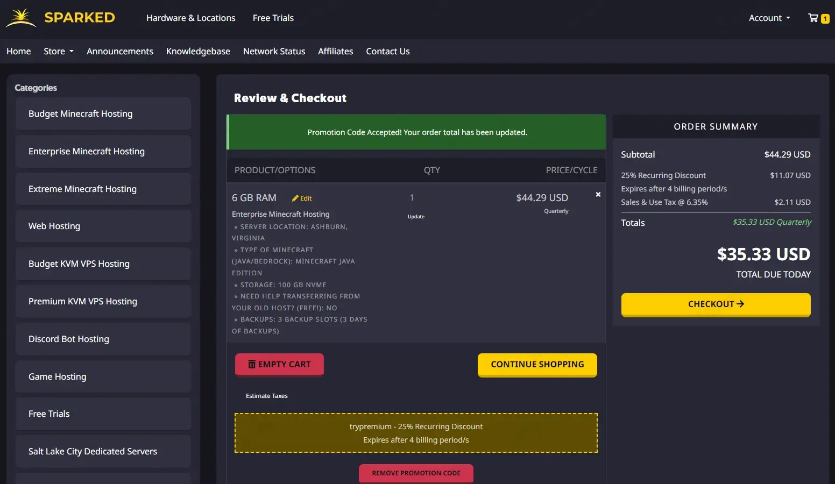Screen dimensions: 835x484
Task: Select Game Hosting category
Action: click(x=103, y=376)
